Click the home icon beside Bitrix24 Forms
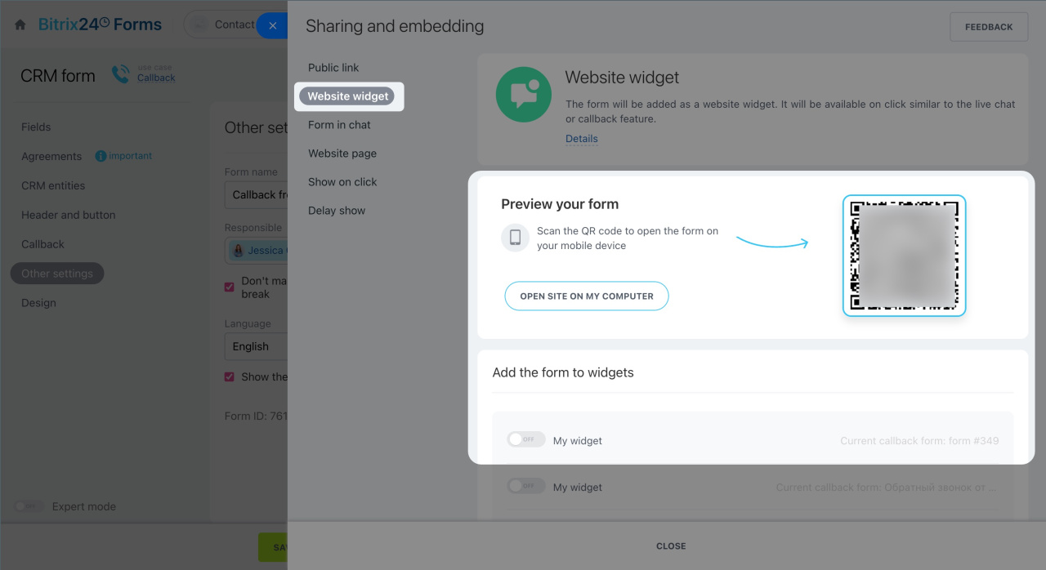The height and width of the screenshot is (570, 1046). [x=20, y=25]
